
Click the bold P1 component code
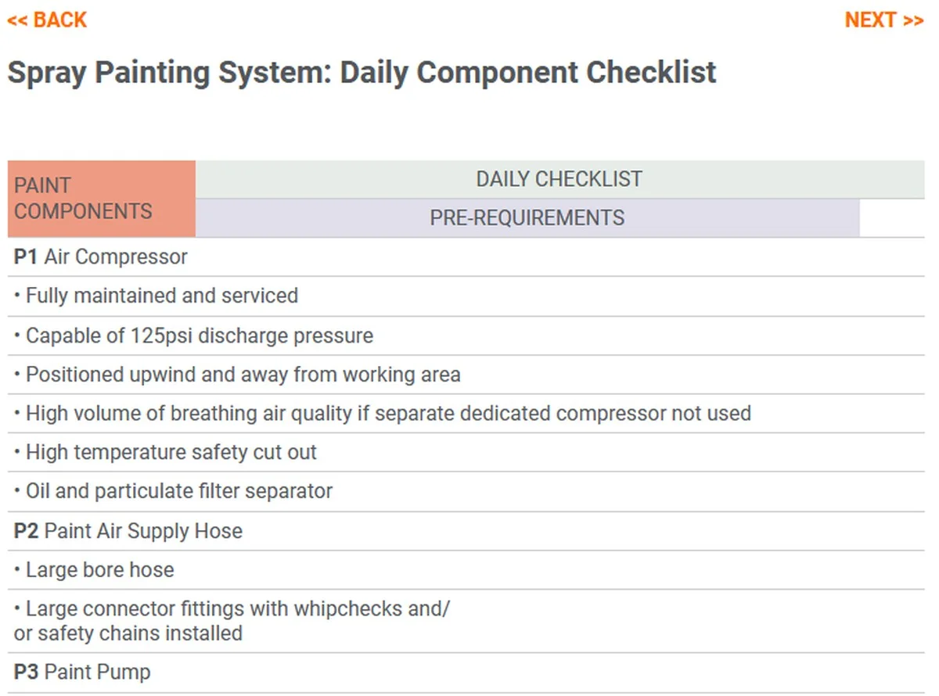[x=26, y=257]
